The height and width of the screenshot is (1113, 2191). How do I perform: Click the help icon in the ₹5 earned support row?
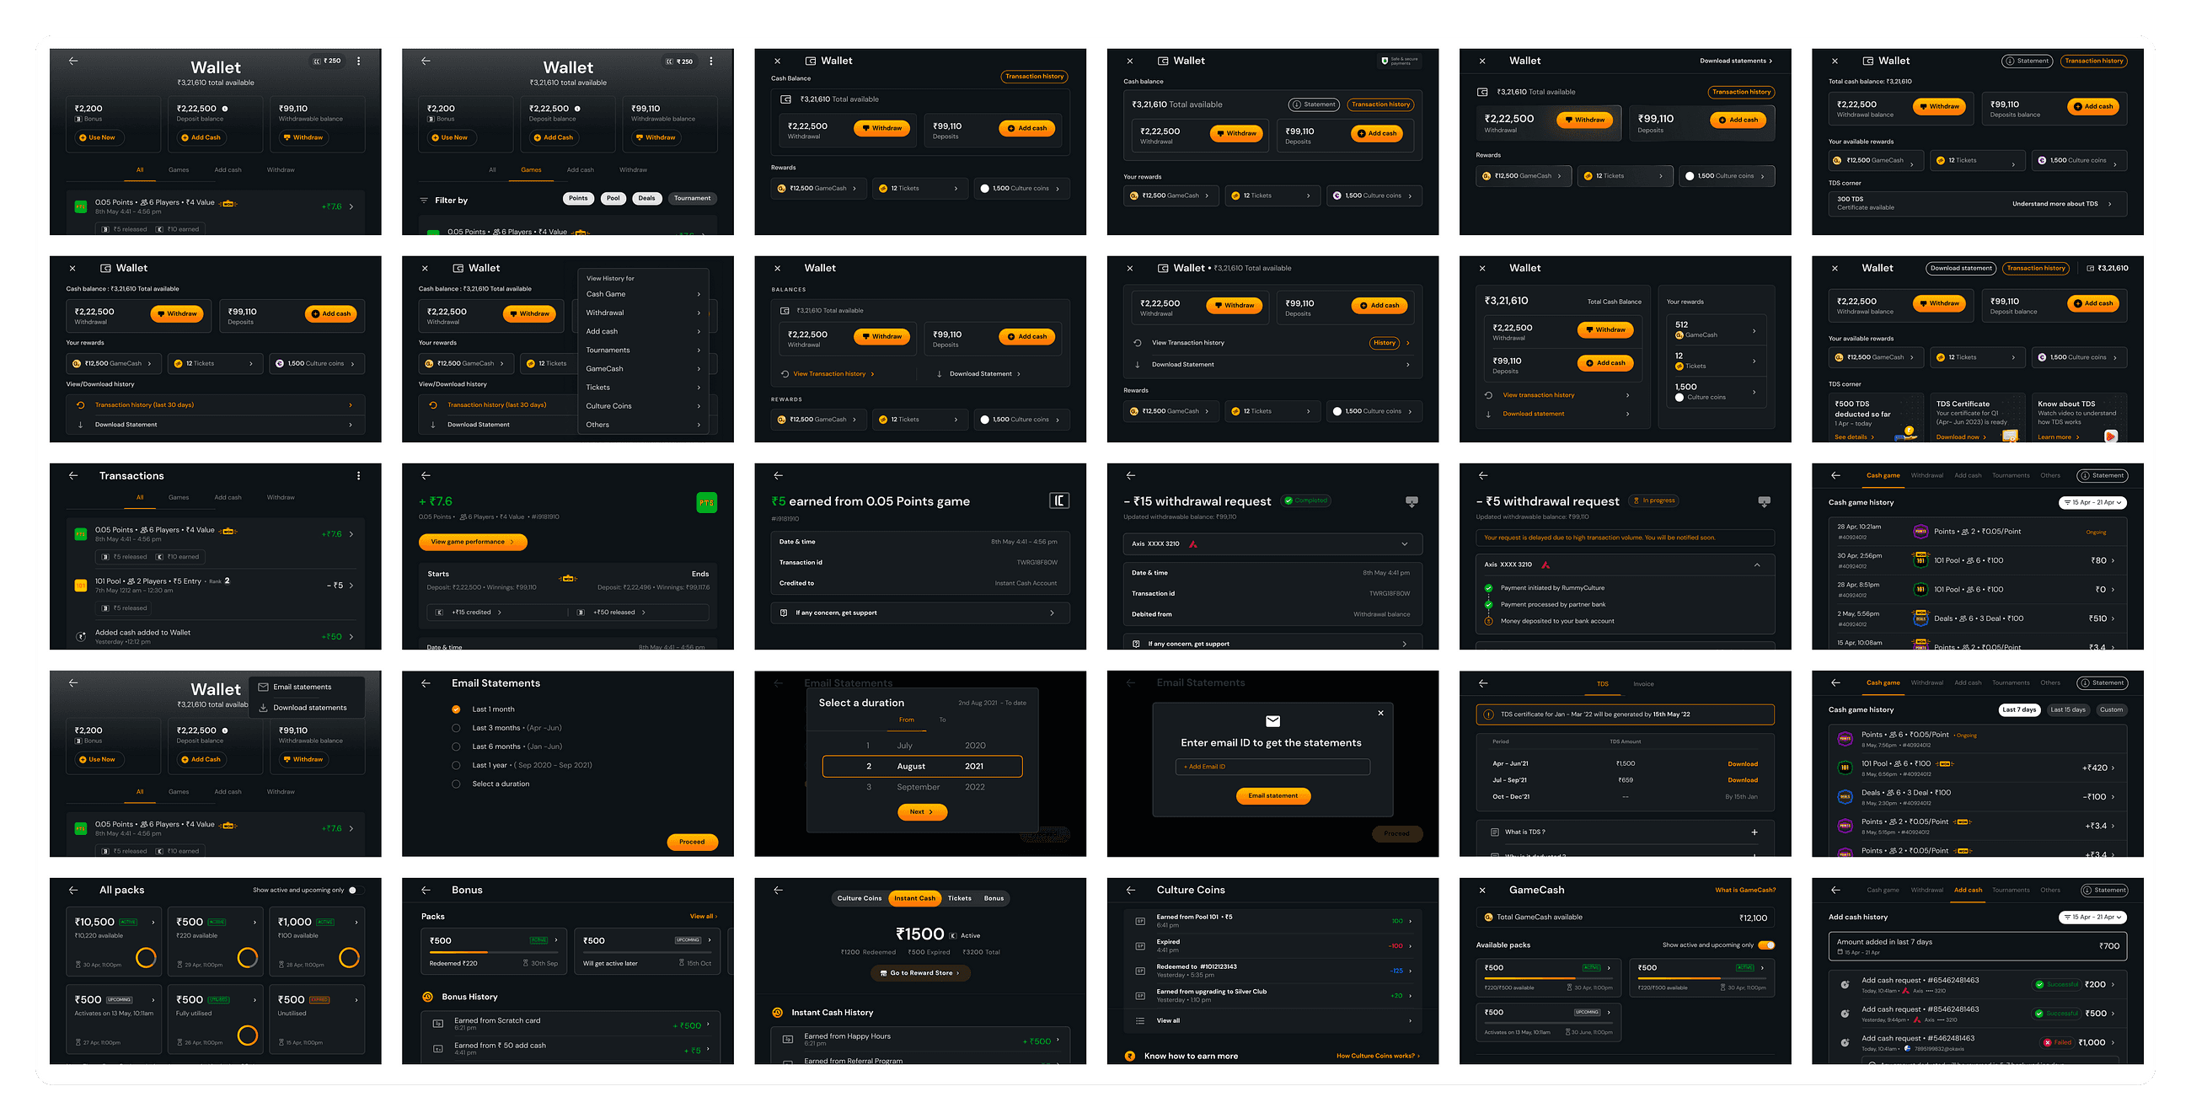pyautogui.click(x=784, y=613)
